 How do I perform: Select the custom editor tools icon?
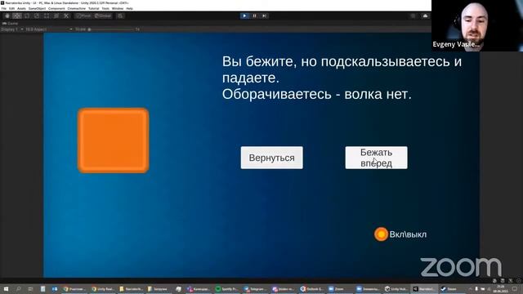point(66,16)
